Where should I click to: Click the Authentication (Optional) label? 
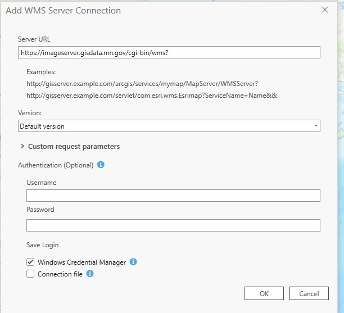click(x=56, y=165)
